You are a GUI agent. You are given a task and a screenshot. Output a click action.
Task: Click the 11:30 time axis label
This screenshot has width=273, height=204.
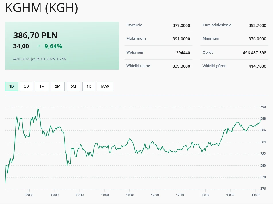(x=130, y=195)
